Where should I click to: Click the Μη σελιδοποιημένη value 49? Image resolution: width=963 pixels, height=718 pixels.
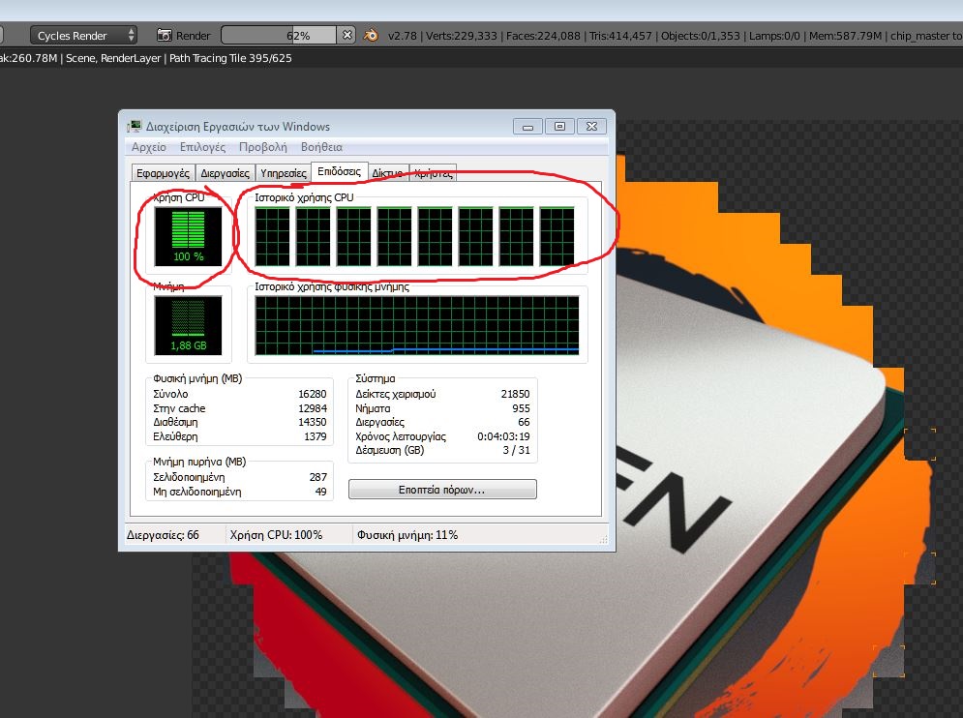coord(320,492)
